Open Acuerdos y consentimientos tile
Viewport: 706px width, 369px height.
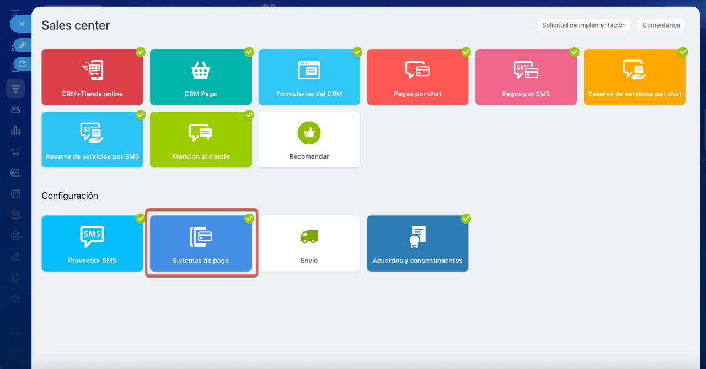tap(418, 243)
